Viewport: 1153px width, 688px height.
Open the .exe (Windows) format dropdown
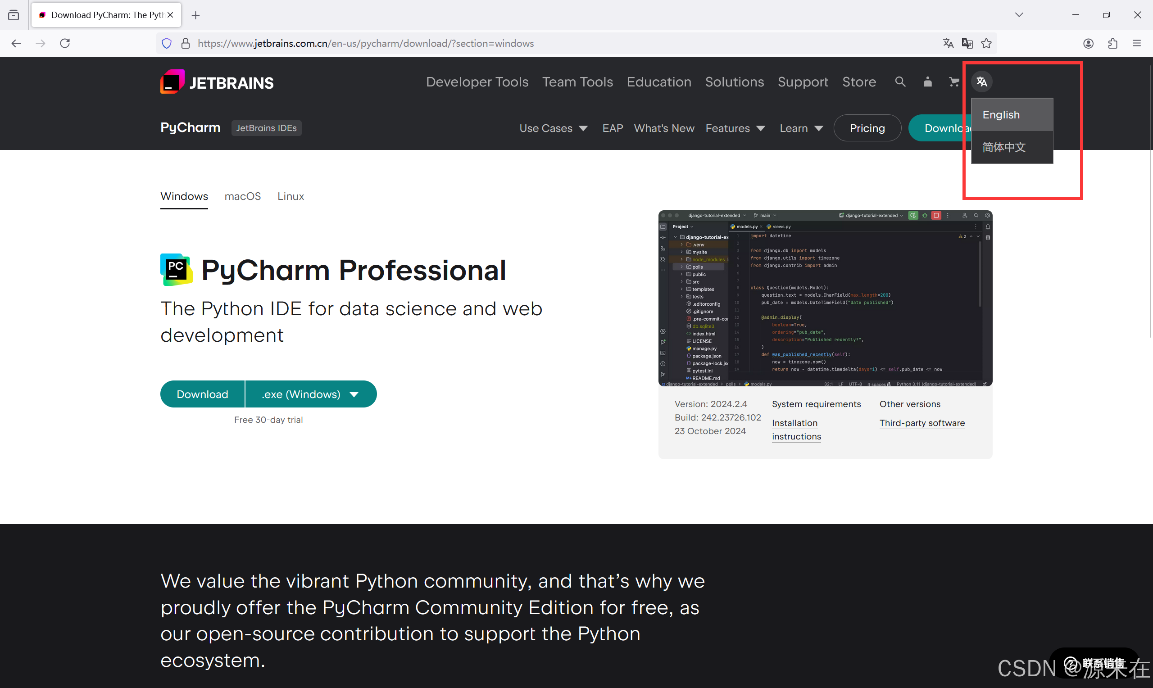(x=310, y=394)
